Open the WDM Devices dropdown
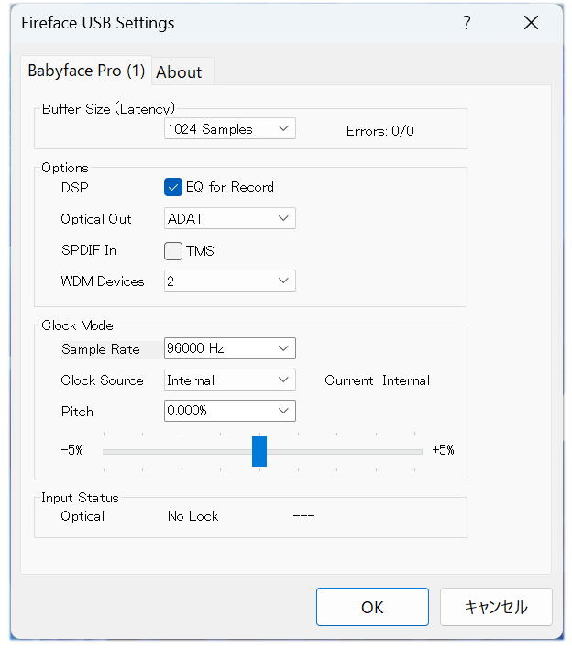 pyautogui.click(x=230, y=280)
